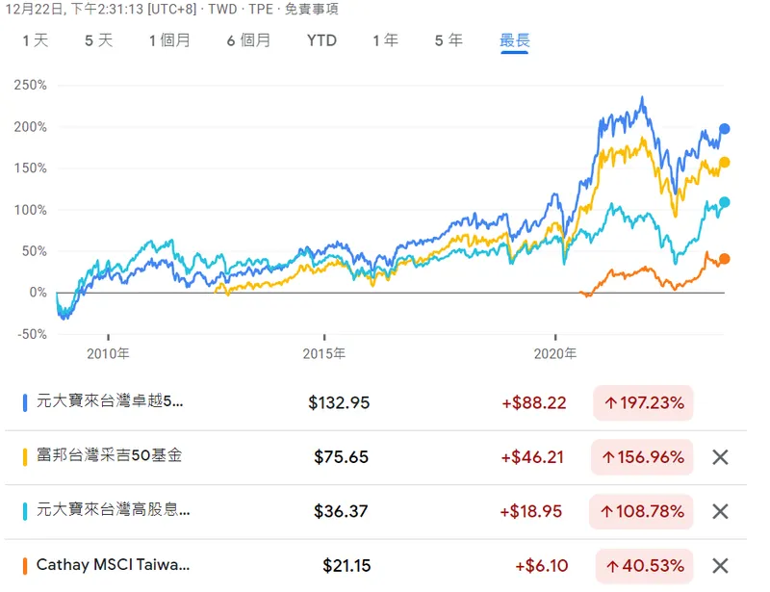The image size is (770, 592).
Task: Click the +156.96% percentage badge
Action: tap(642, 457)
